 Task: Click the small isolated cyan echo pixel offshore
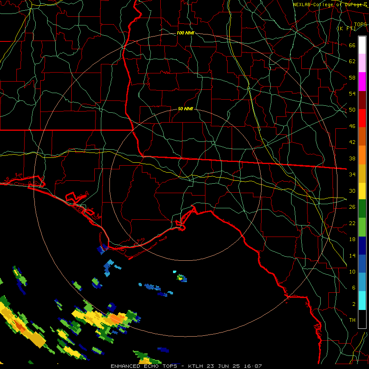coord(174,271)
